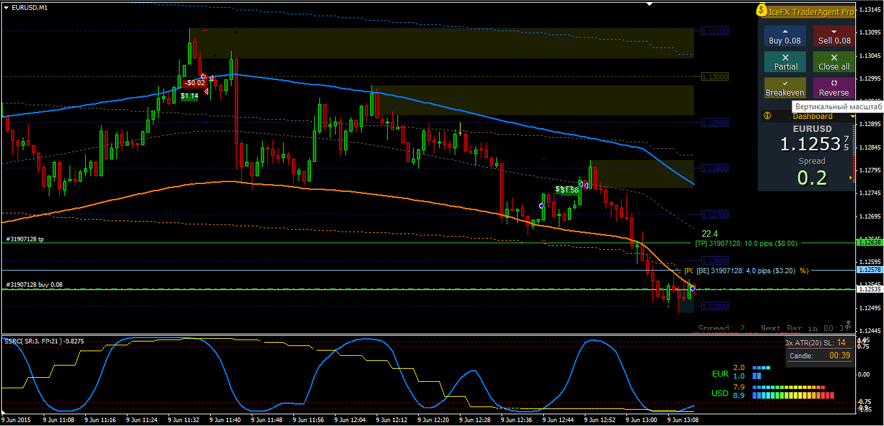This screenshot has width=884, height=426.
Task: Click the Partial close button
Action: point(784,62)
